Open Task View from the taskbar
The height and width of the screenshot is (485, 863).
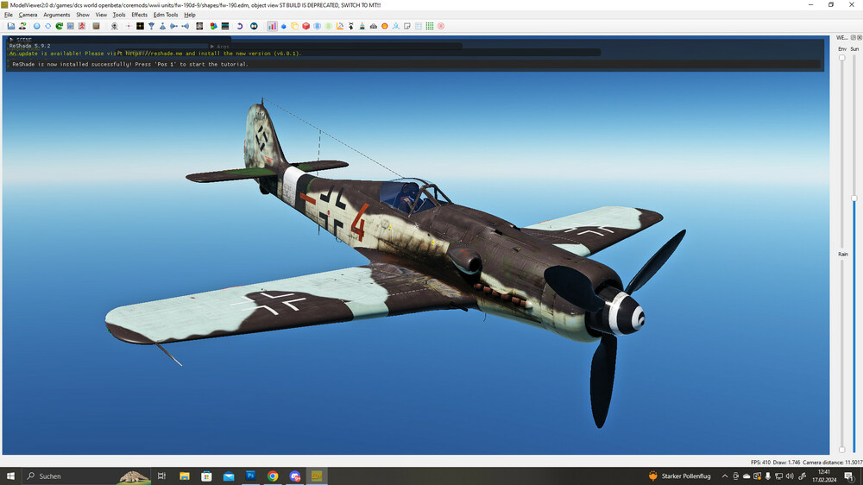click(x=162, y=476)
